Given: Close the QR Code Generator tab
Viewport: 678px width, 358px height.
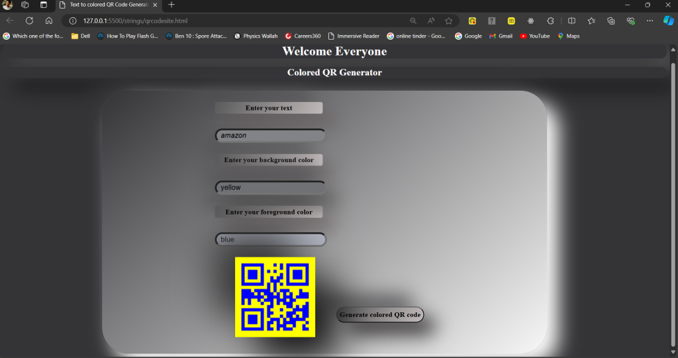Looking at the screenshot, I should 155,5.
